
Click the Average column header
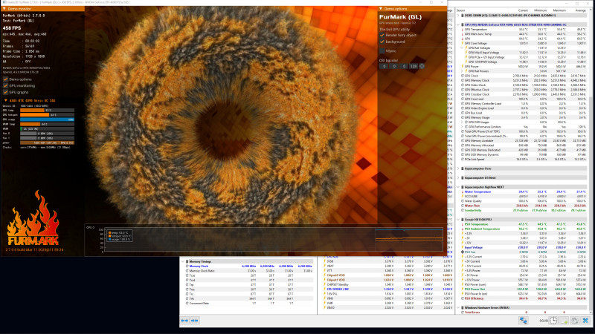coord(581,10)
